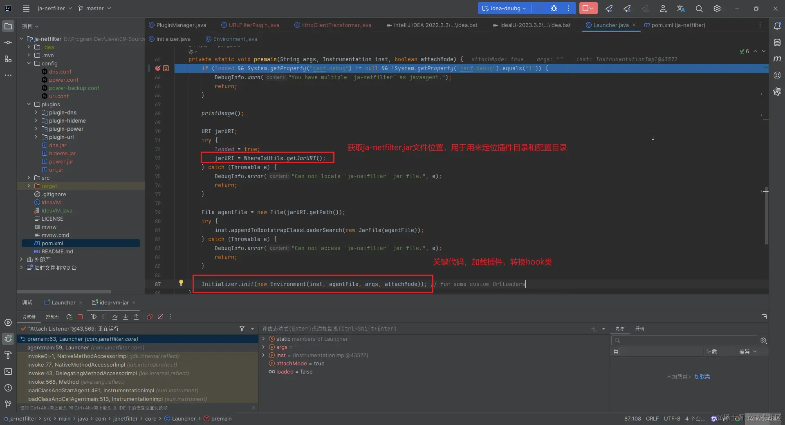
Task: Resume program execution
Action: [x=94, y=317]
